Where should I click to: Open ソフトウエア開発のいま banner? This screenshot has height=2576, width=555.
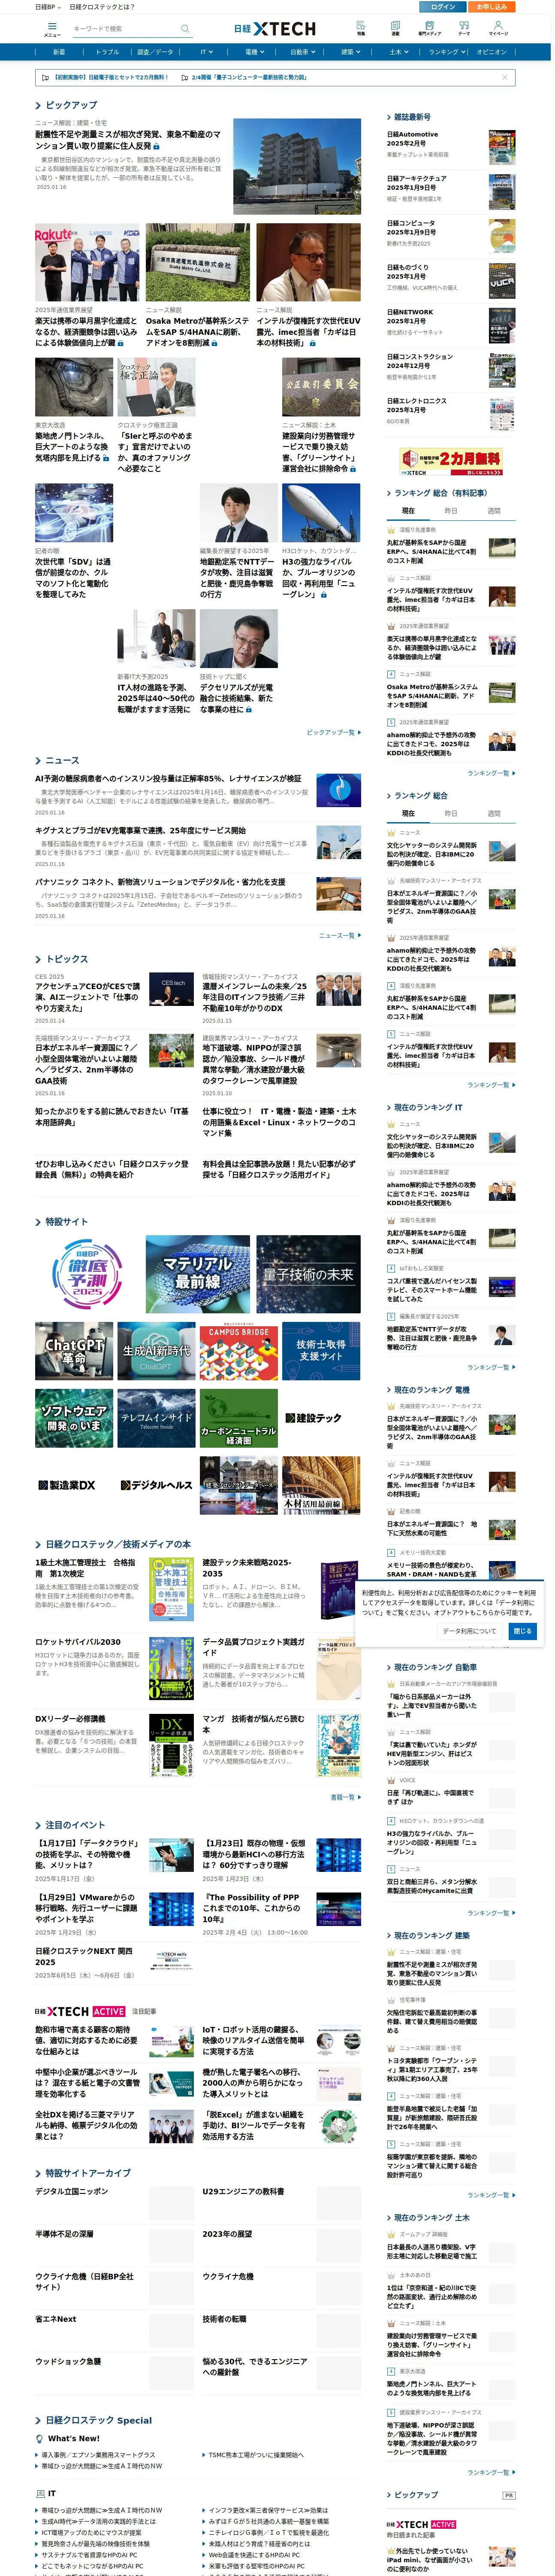coord(74,1418)
